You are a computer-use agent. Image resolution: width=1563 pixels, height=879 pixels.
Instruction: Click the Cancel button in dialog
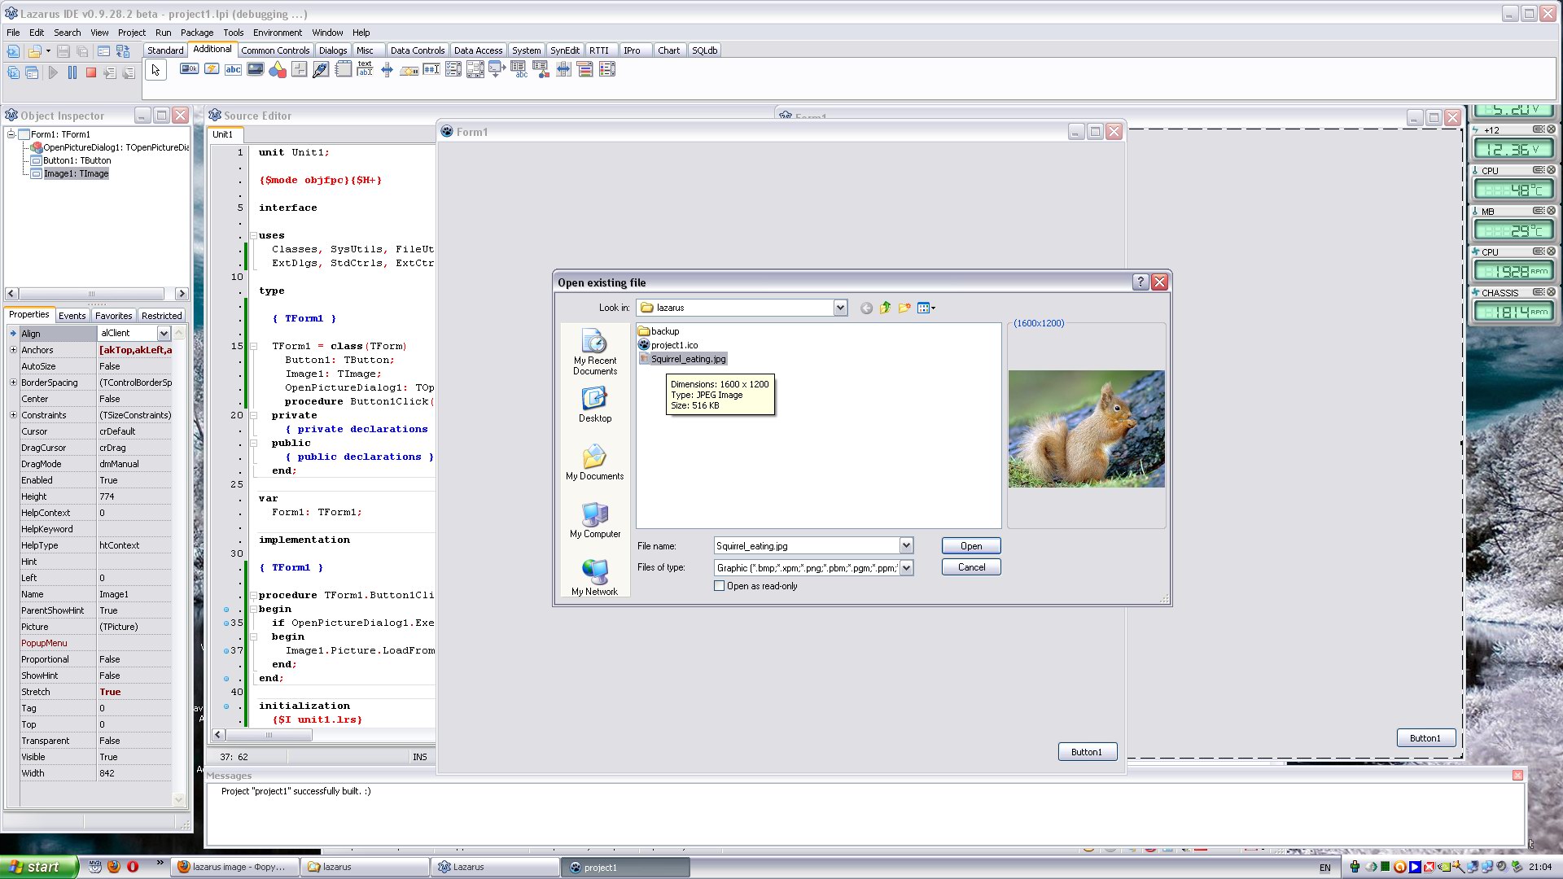pos(970,567)
